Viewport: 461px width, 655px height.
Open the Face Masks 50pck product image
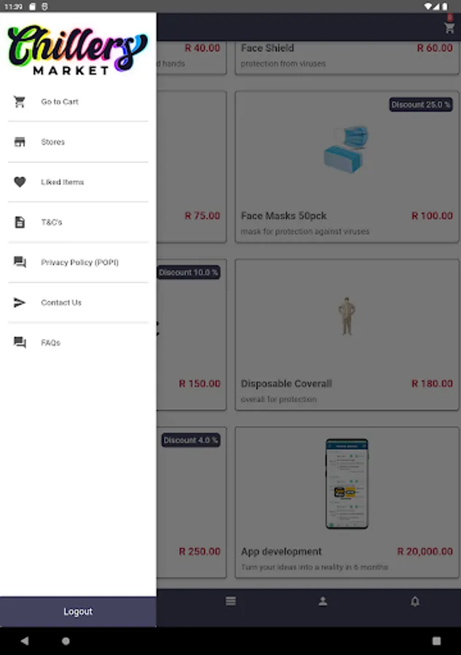347,149
